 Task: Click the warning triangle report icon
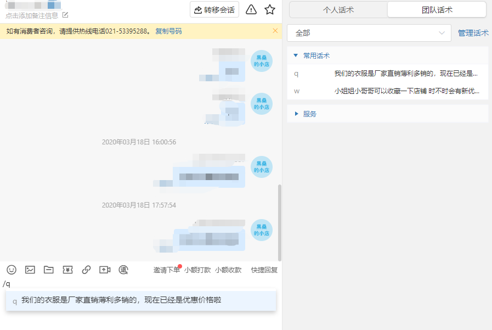pyautogui.click(x=251, y=9)
